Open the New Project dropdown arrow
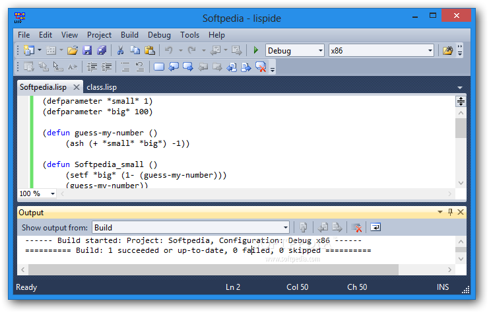Image resolution: width=489 pixels, height=313 pixels. coord(40,50)
